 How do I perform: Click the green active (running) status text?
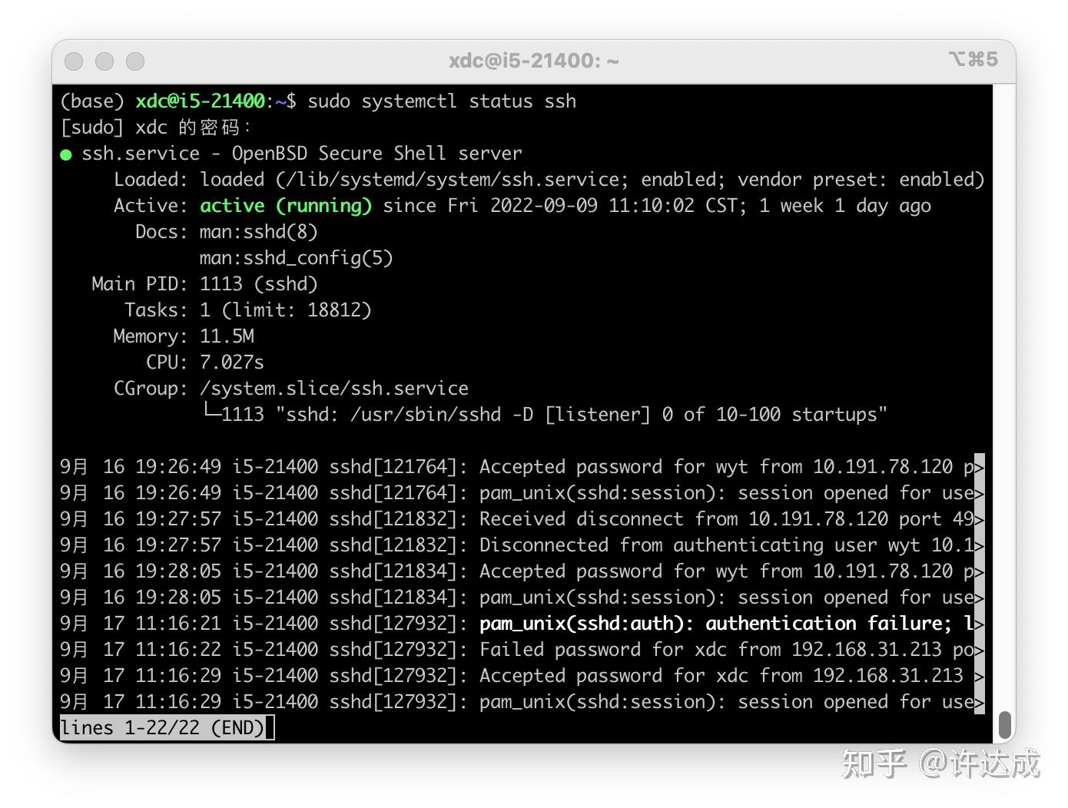click(285, 205)
